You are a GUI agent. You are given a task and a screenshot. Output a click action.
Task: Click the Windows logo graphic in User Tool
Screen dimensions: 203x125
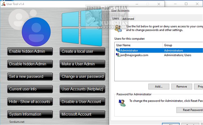tap(82, 27)
